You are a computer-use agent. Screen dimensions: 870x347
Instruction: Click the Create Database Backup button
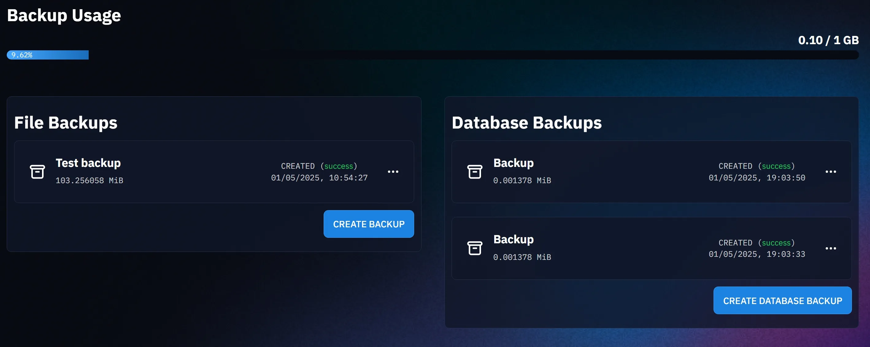pyautogui.click(x=782, y=300)
